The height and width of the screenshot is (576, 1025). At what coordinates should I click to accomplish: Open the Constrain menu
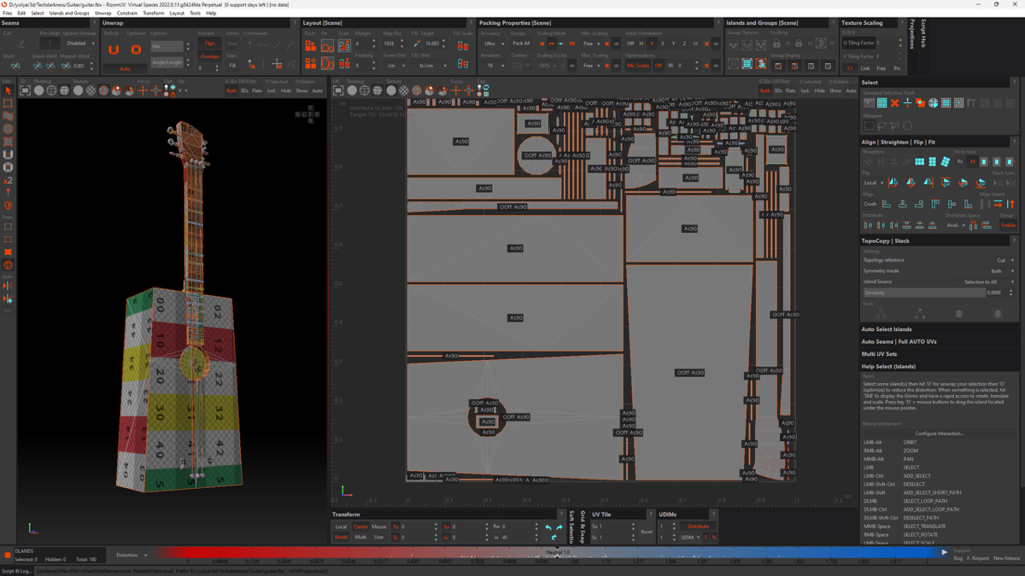(127, 14)
